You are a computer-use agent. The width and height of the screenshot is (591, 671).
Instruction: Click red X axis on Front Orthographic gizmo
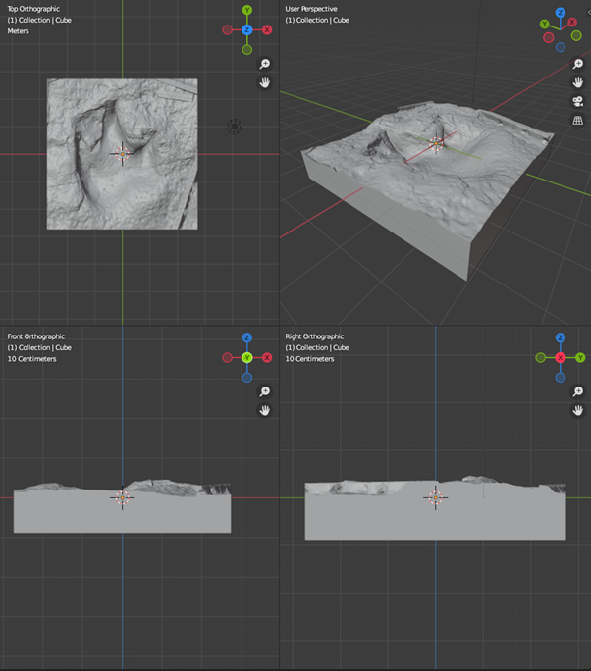(x=267, y=358)
